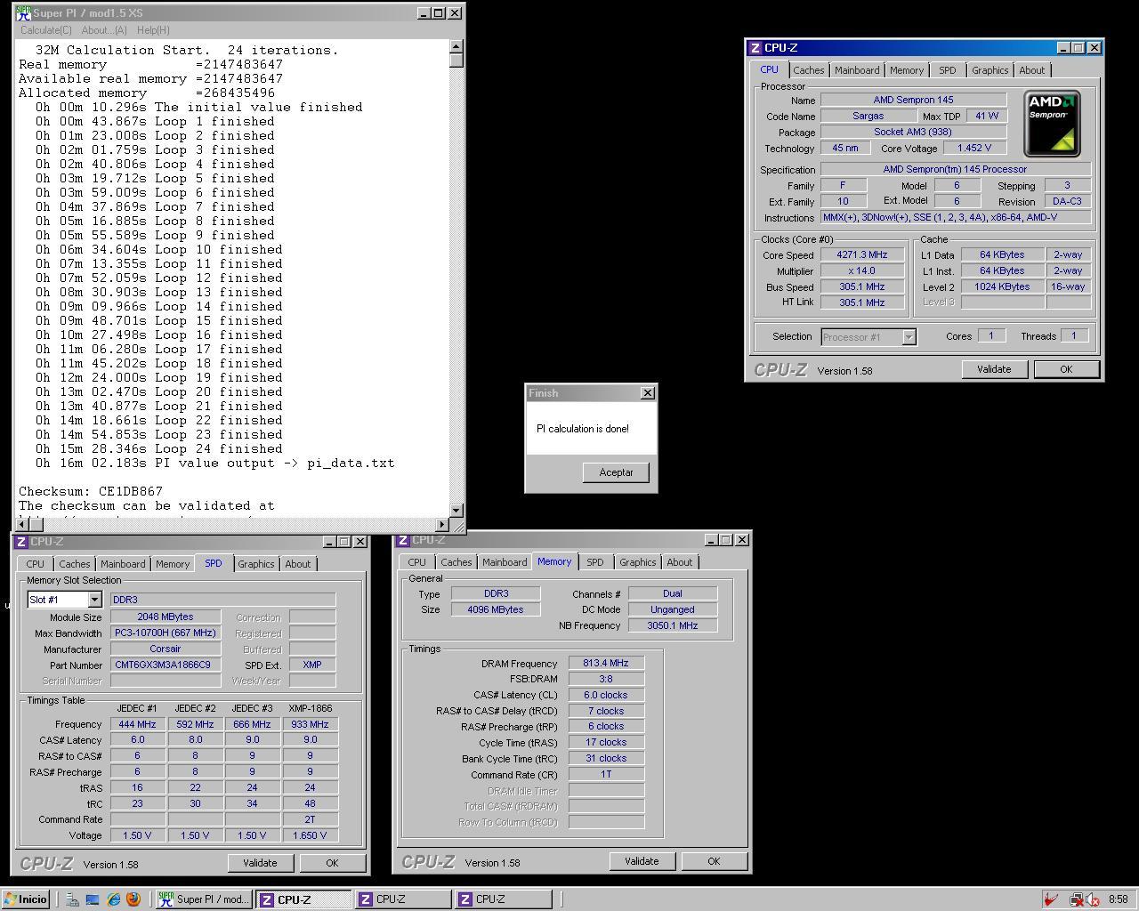The width and height of the screenshot is (1139, 911).
Task: Switch to the second CPU-Z taskbar button
Action: click(404, 899)
